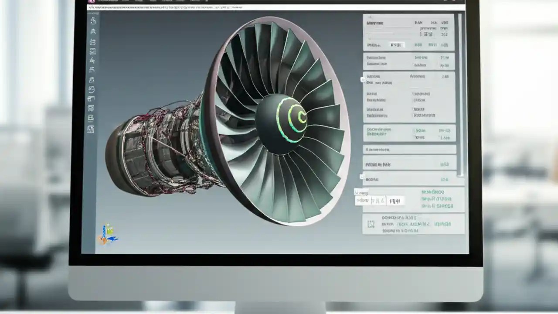Click the application logo in the top-left corner

92,2
